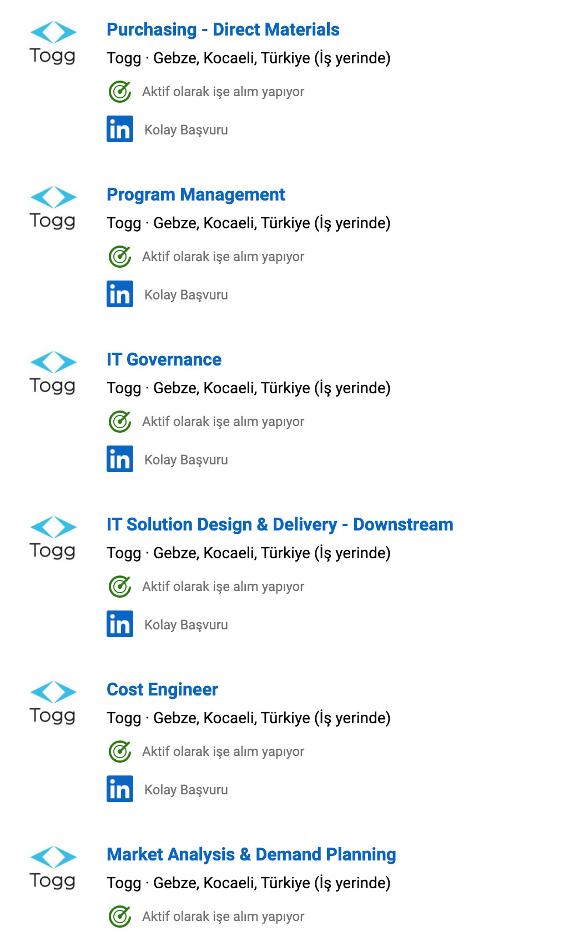Click Kolay Başvuru text under IT Solution Design & Delivery
564x941 pixels.
(186, 625)
